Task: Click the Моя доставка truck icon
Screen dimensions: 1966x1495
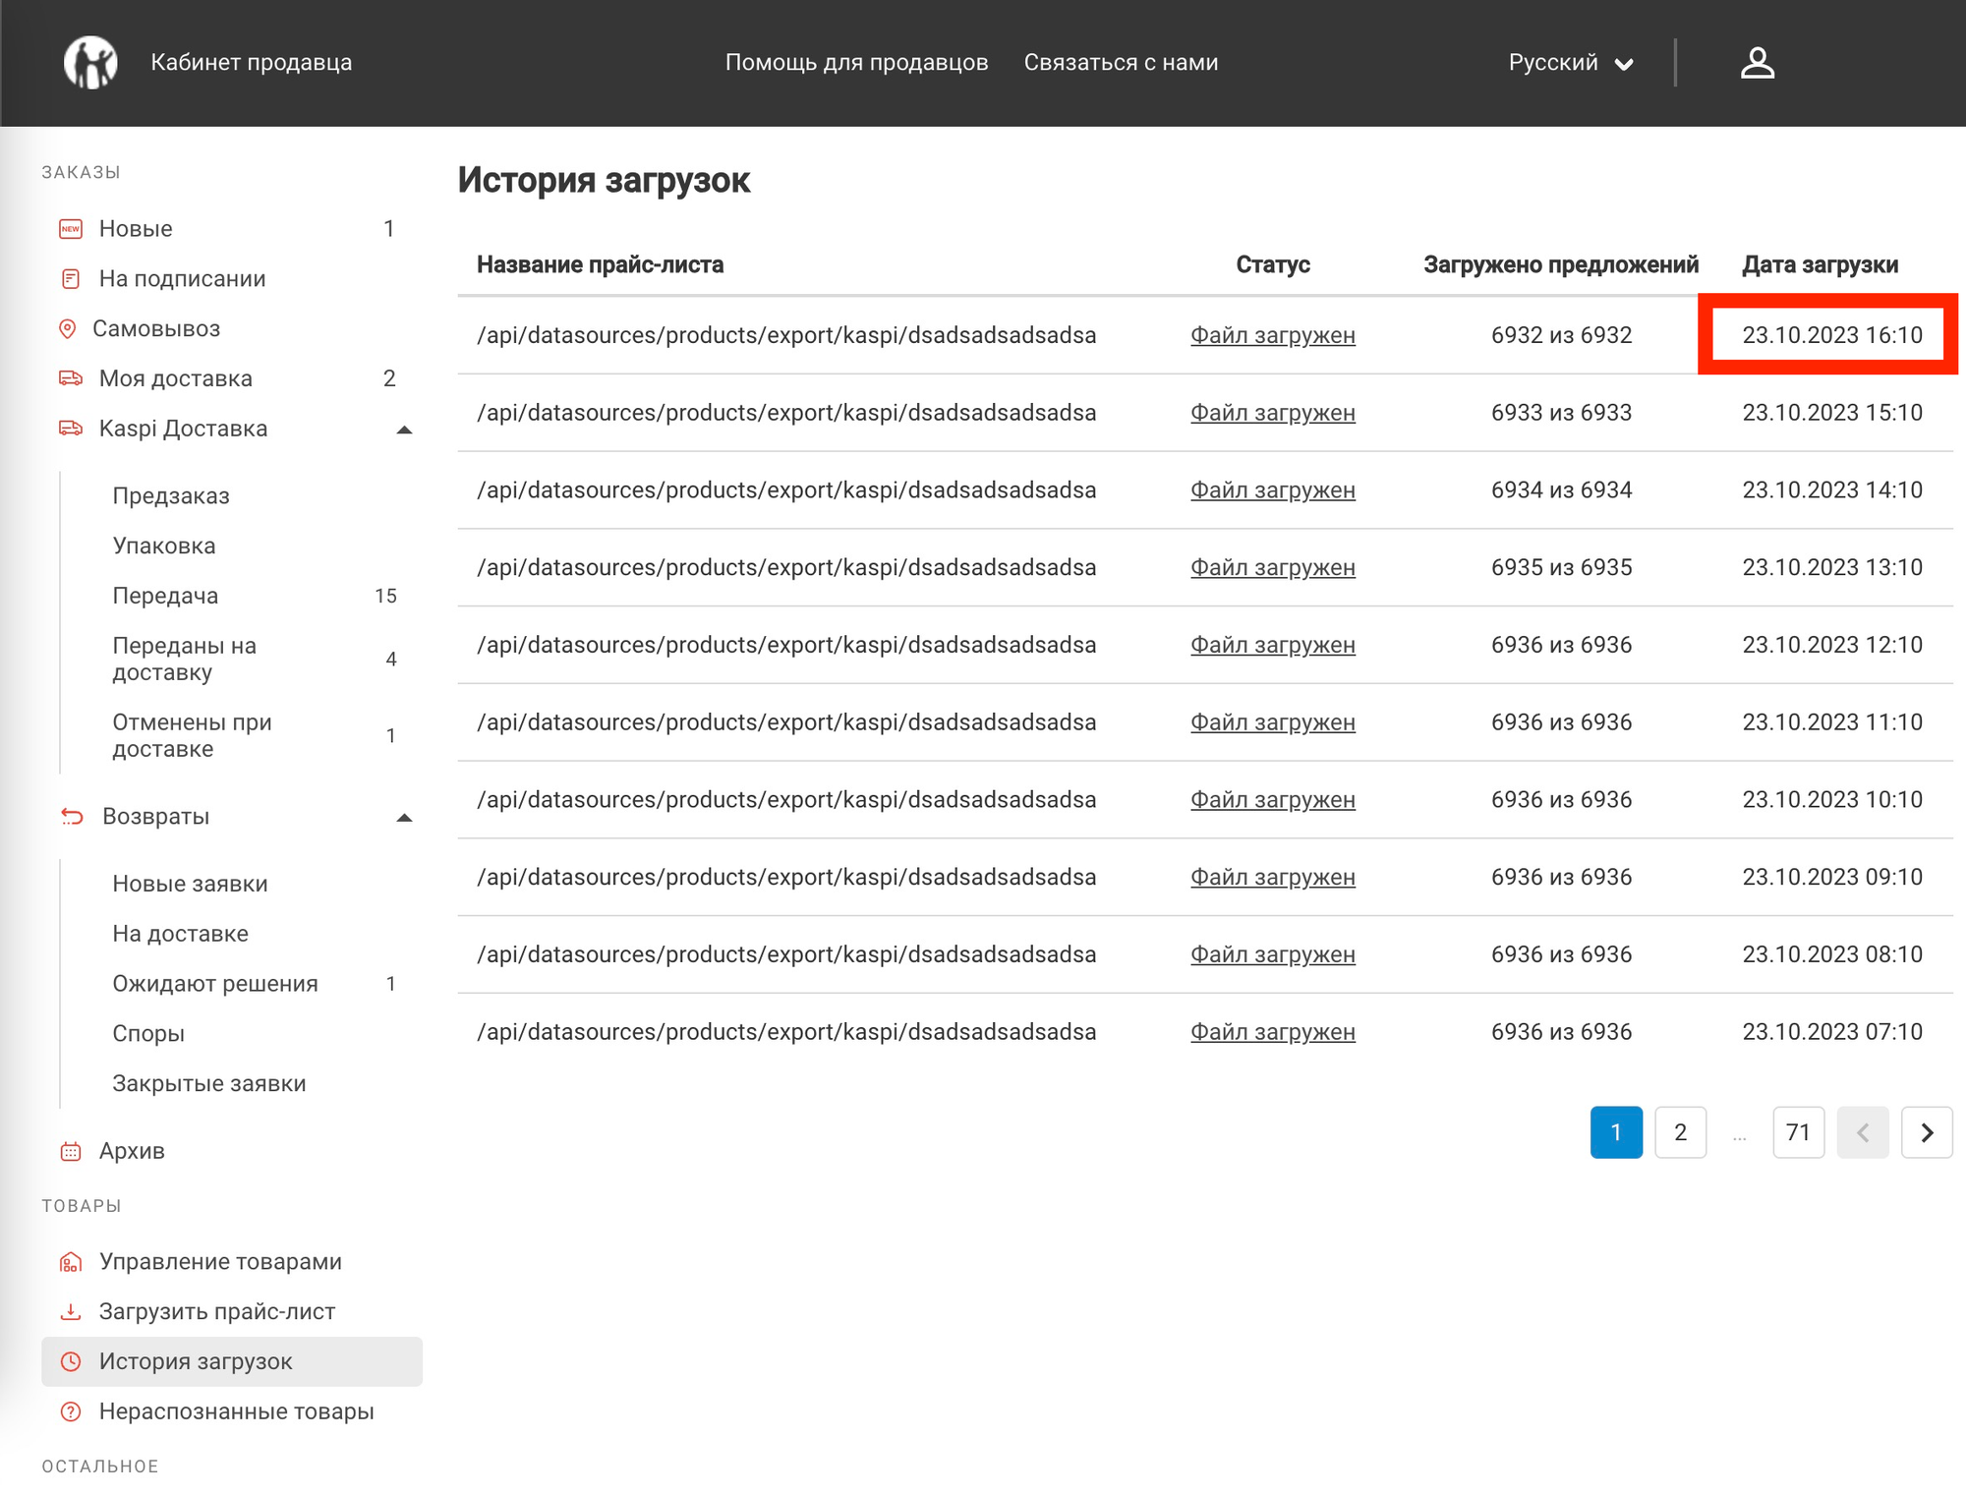Action: coord(71,378)
